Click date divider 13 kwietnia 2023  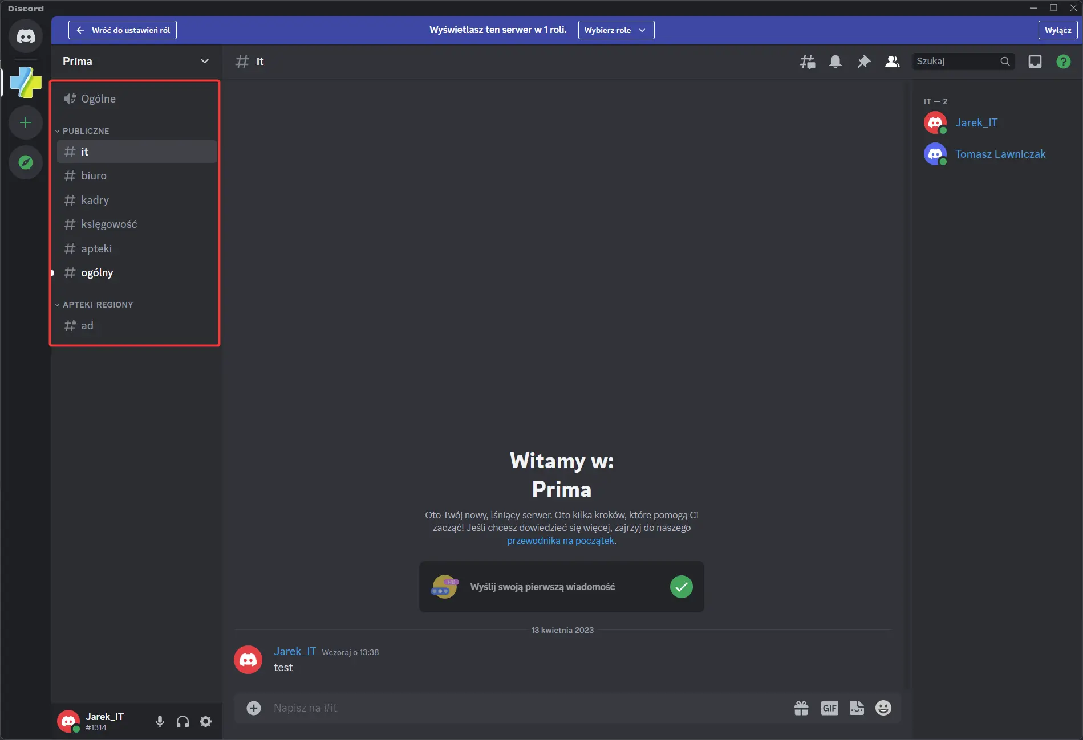(562, 630)
